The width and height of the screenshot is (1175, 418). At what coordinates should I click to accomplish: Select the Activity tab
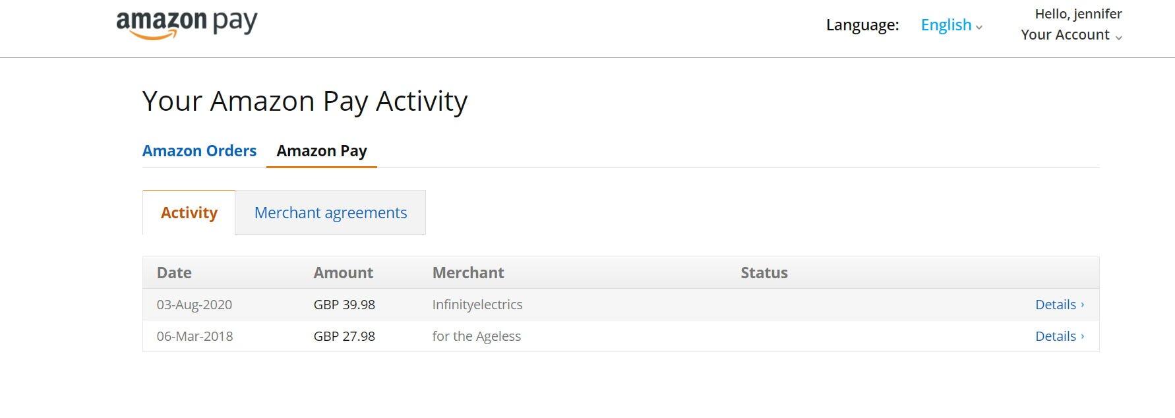point(189,212)
